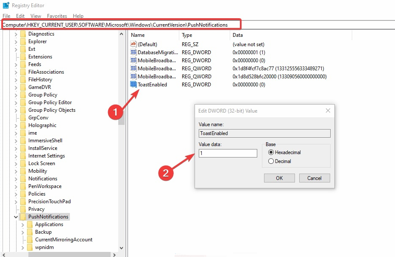Viewport: 395px width, 257px height.
Task: Select the Extensions key
Action: point(40,57)
